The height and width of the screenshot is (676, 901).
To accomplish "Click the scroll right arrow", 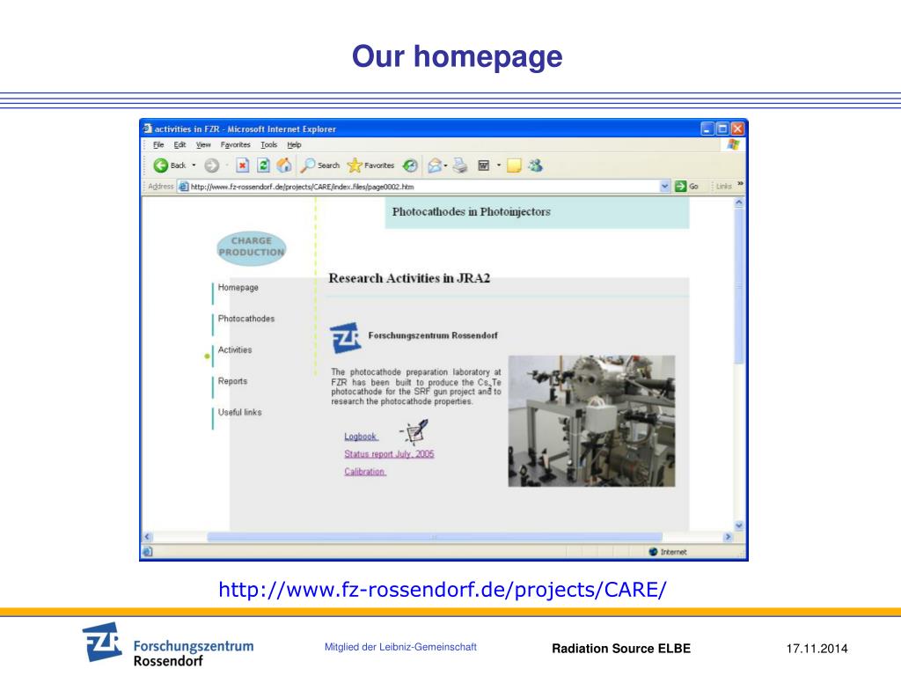I will click(x=728, y=537).
